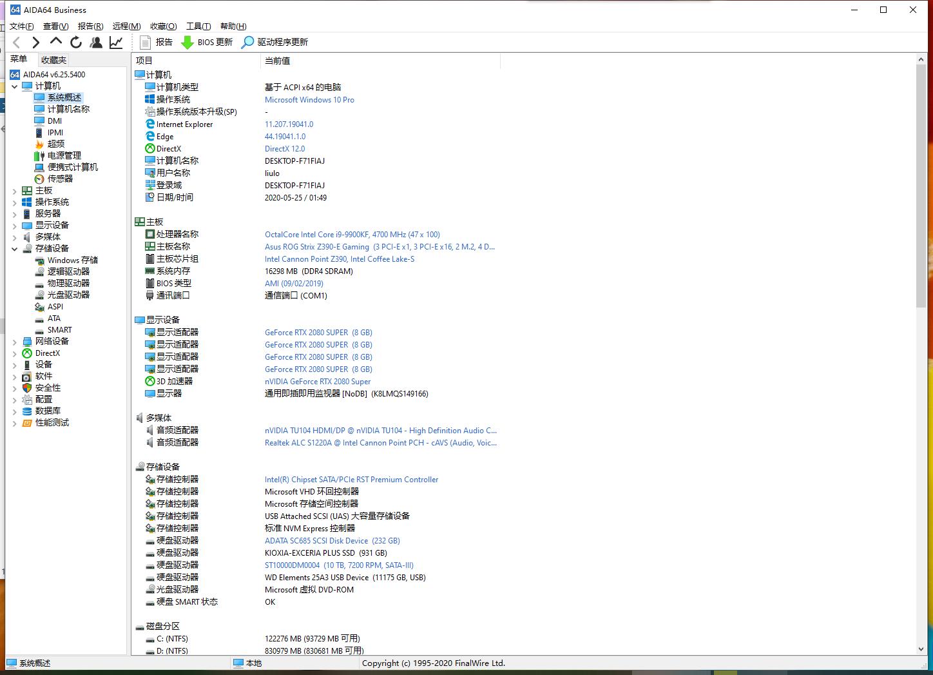Click the Microsoft Windows 10 Pro link
The width and height of the screenshot is (933, 675).
[x=309, y=100]
